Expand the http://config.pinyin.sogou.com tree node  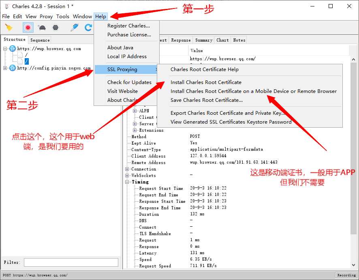[5, 68]
